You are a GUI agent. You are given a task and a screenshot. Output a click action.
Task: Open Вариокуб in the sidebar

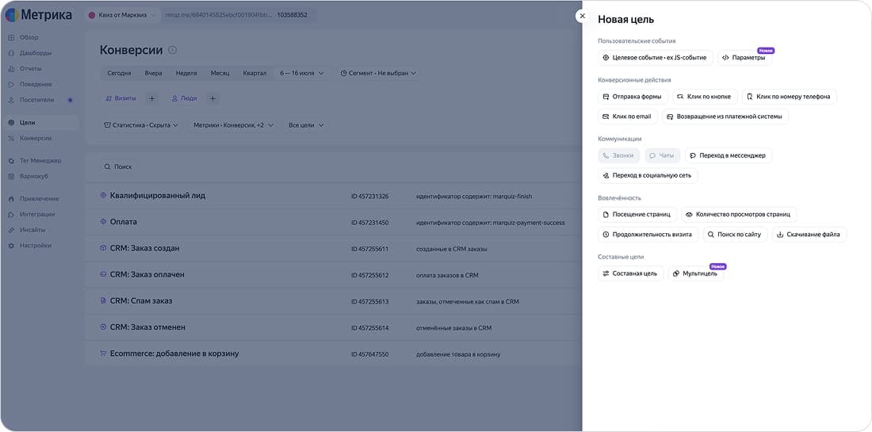tap(34, 176)
